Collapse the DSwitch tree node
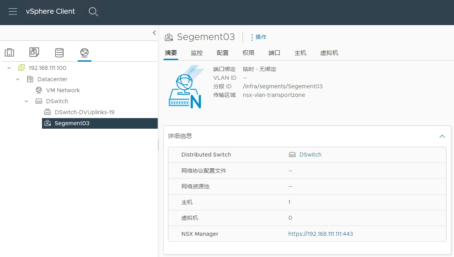 [26, 101]
